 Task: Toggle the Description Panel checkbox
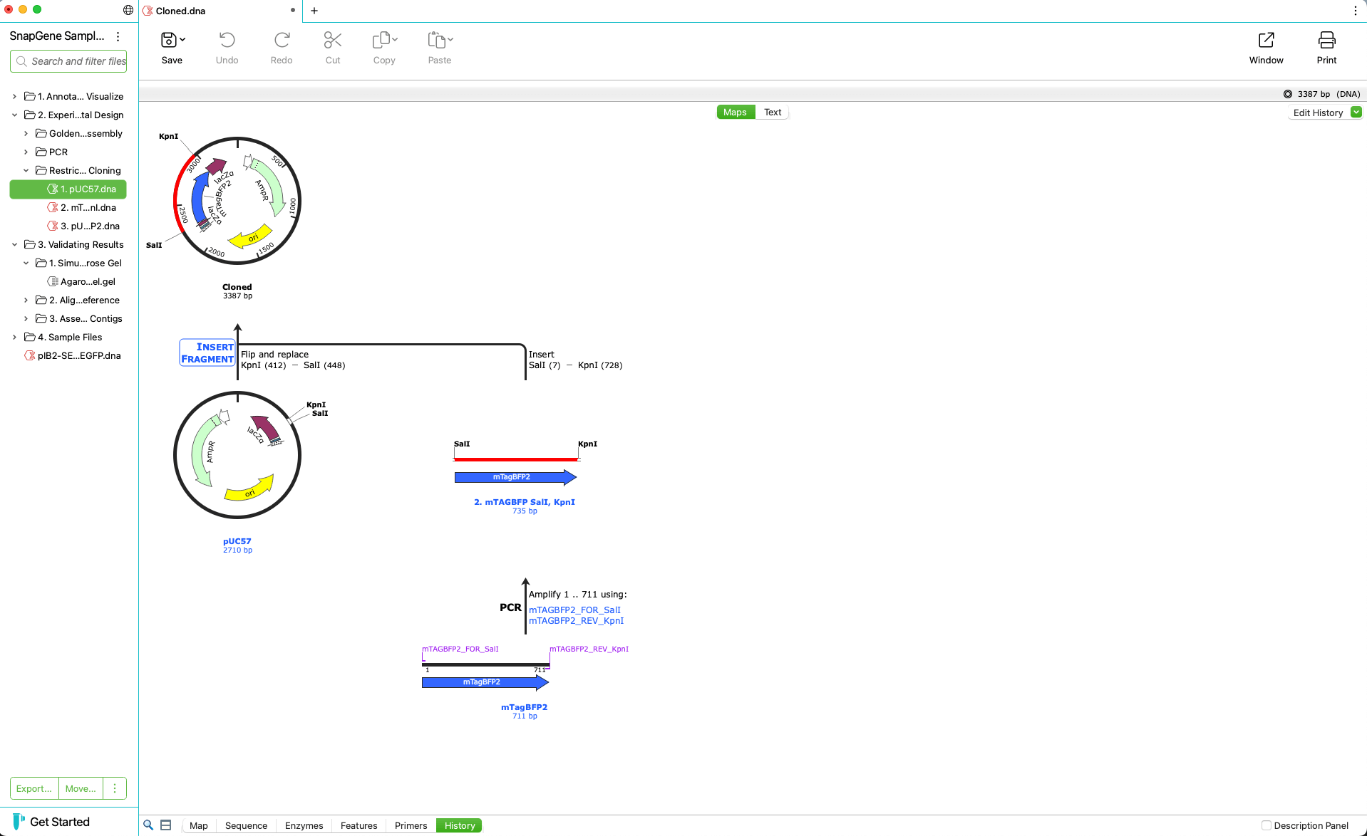pyautogui.click(x=1267, y=825)
